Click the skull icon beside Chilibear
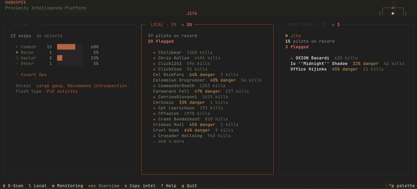The height and width of the screenshot is (189, 417). click(154, 53)
